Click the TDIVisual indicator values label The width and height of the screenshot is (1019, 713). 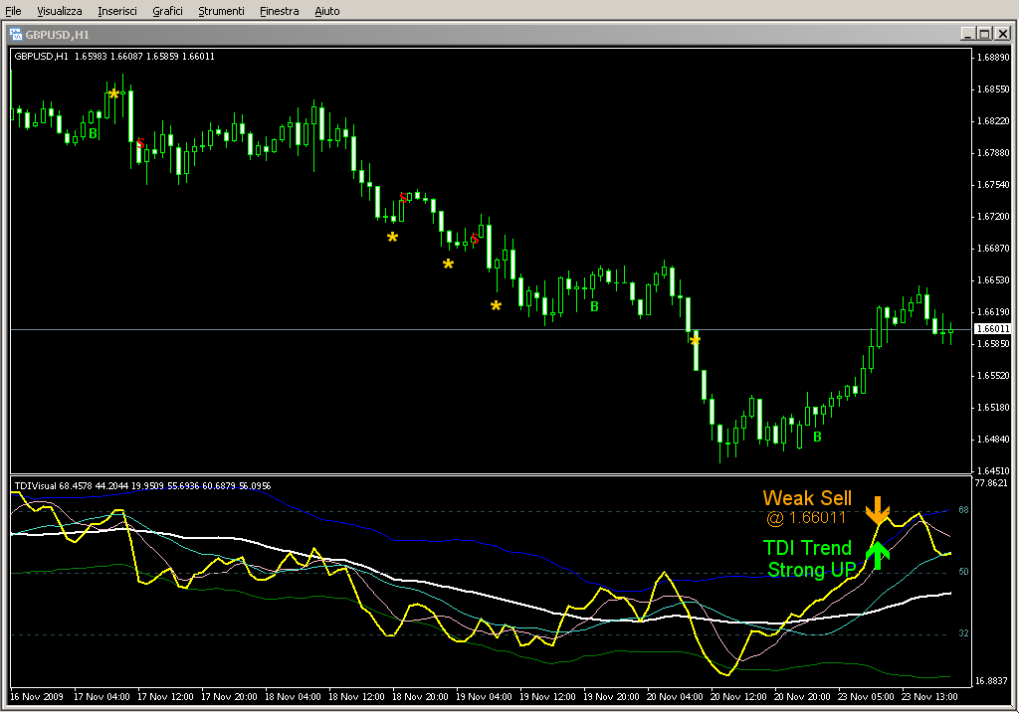[x=142, y=485]
